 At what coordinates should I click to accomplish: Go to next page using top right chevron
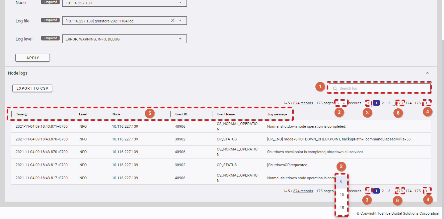(x=426, y=103)
